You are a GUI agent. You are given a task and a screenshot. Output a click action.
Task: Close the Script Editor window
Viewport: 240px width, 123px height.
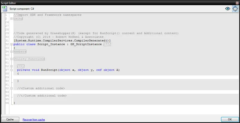coord(237,3)
